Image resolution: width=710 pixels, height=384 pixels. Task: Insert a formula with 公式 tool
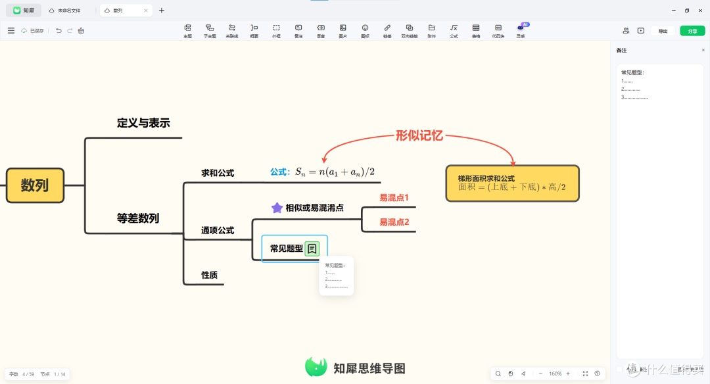tap(454, 31)
